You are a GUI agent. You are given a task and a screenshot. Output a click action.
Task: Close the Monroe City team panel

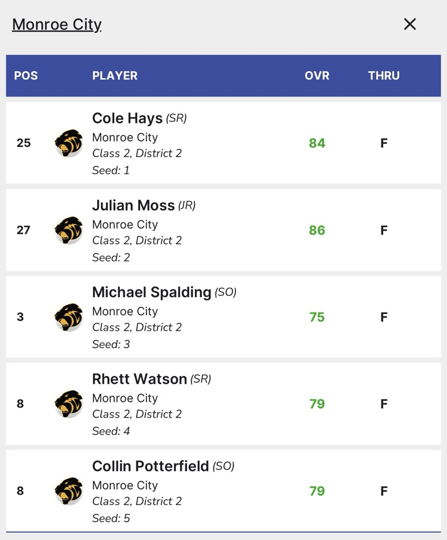[x=410, y=24]
